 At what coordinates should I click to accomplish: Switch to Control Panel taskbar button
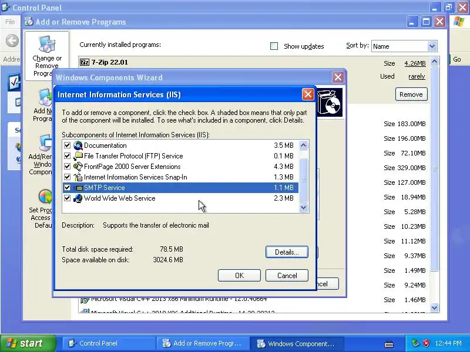109,343
